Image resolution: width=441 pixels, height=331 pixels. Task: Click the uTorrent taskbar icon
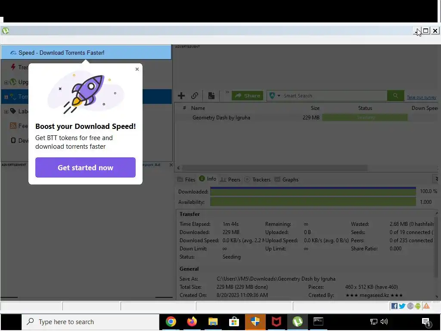click(297, 322)
